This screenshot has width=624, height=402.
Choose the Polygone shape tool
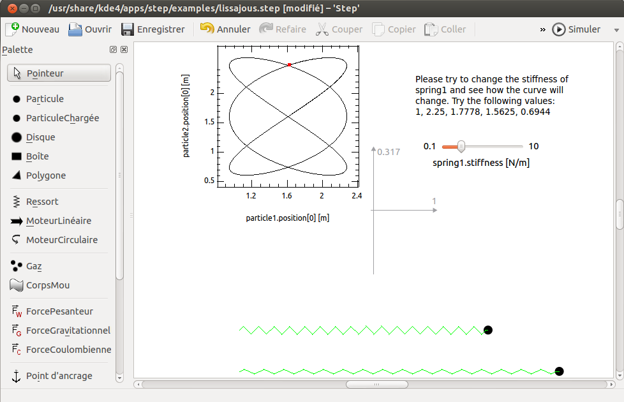[x=45, y=175]
